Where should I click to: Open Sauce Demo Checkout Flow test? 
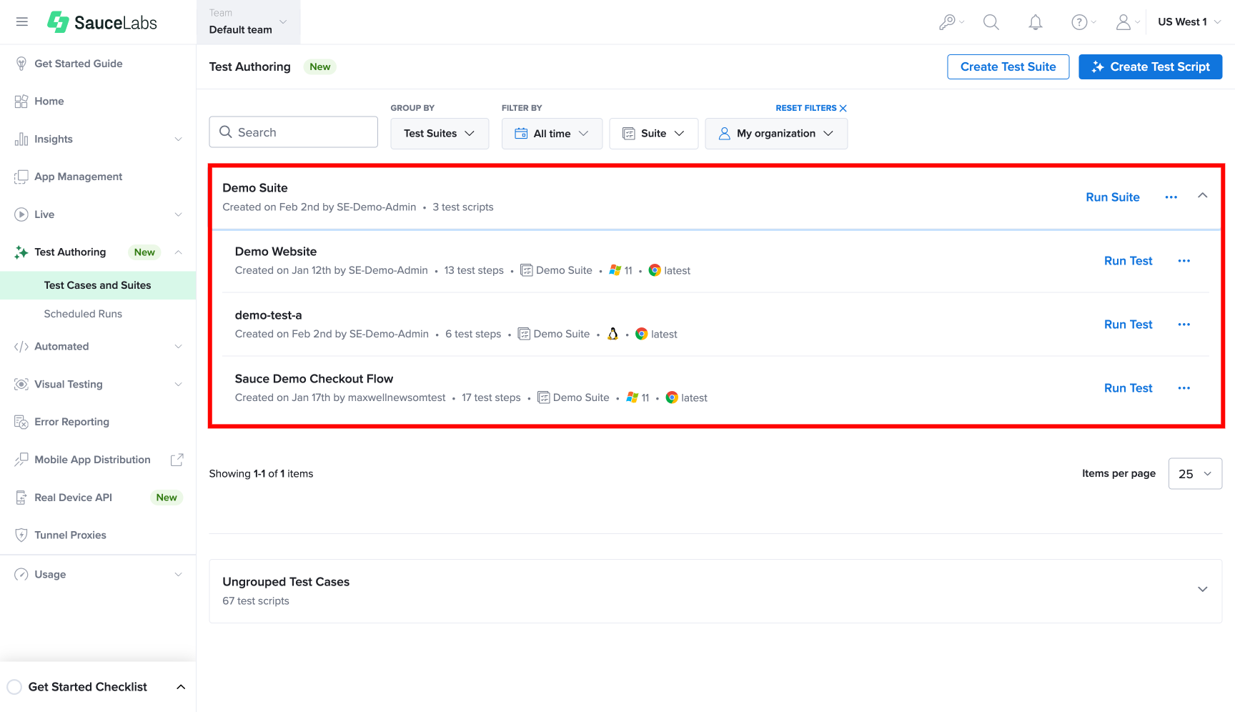[314, 379]
